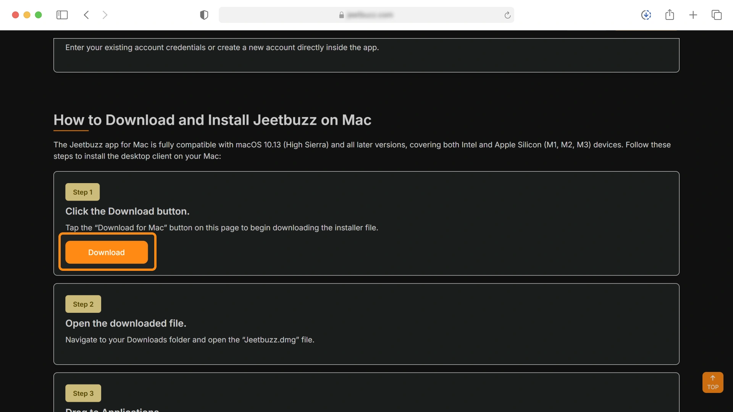Close the Safari window
Image resolution: width=733 pixels, height=412 pixels.
(x=15, y=15)
